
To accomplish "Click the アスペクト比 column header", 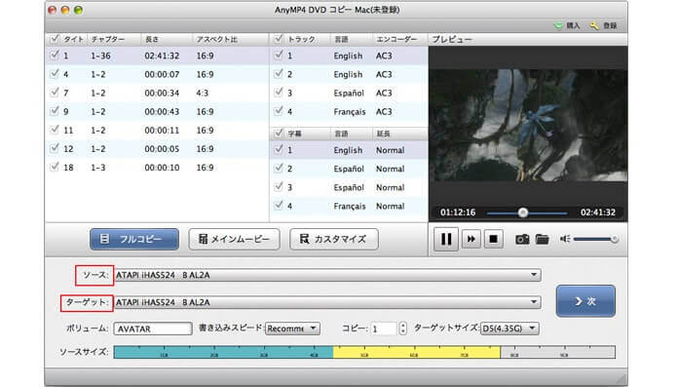I will pos(230,39).
